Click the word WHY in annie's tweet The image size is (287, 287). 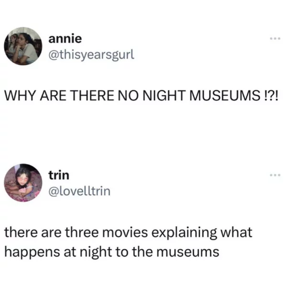click(x=20, y=96)
